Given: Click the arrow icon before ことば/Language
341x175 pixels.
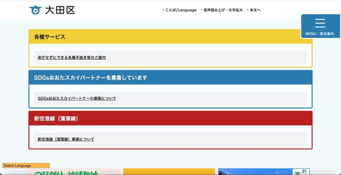Looking at the screenshot, I should [163, 10].
